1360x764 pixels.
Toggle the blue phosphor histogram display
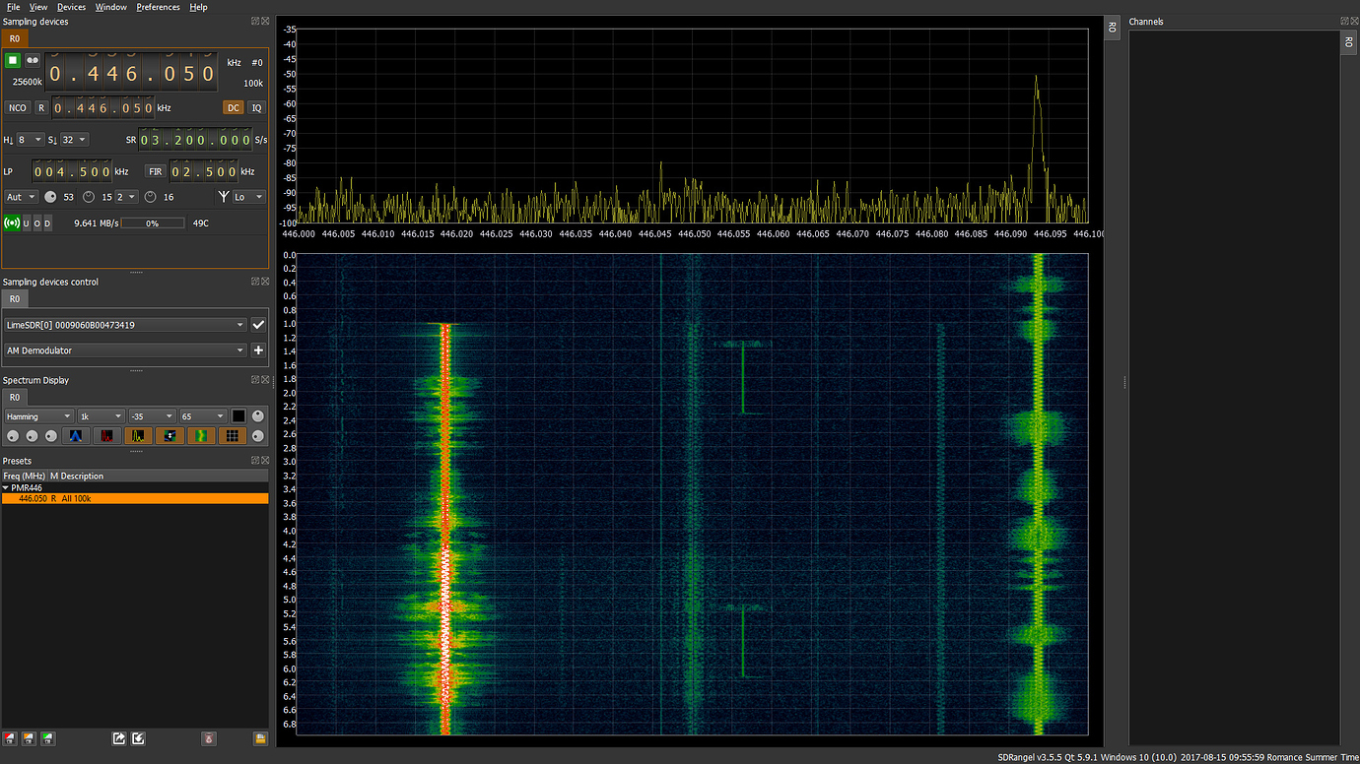[x=76, y=435]
